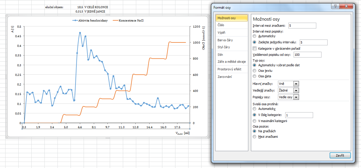Select the Osa textu radio option
The width and height of the screenshot is (361, 168).
[x=255, y=71]
